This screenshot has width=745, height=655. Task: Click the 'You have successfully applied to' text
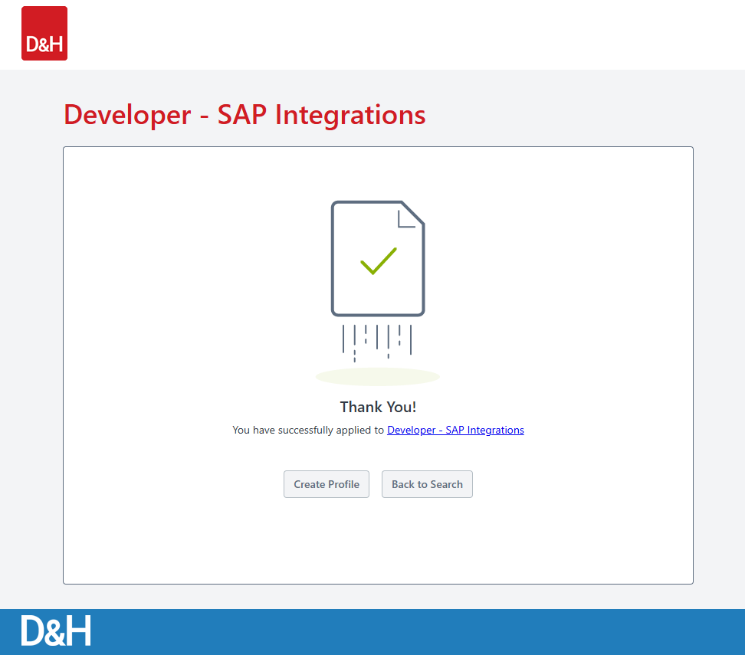pyautogui.click(x=308, y=430)
